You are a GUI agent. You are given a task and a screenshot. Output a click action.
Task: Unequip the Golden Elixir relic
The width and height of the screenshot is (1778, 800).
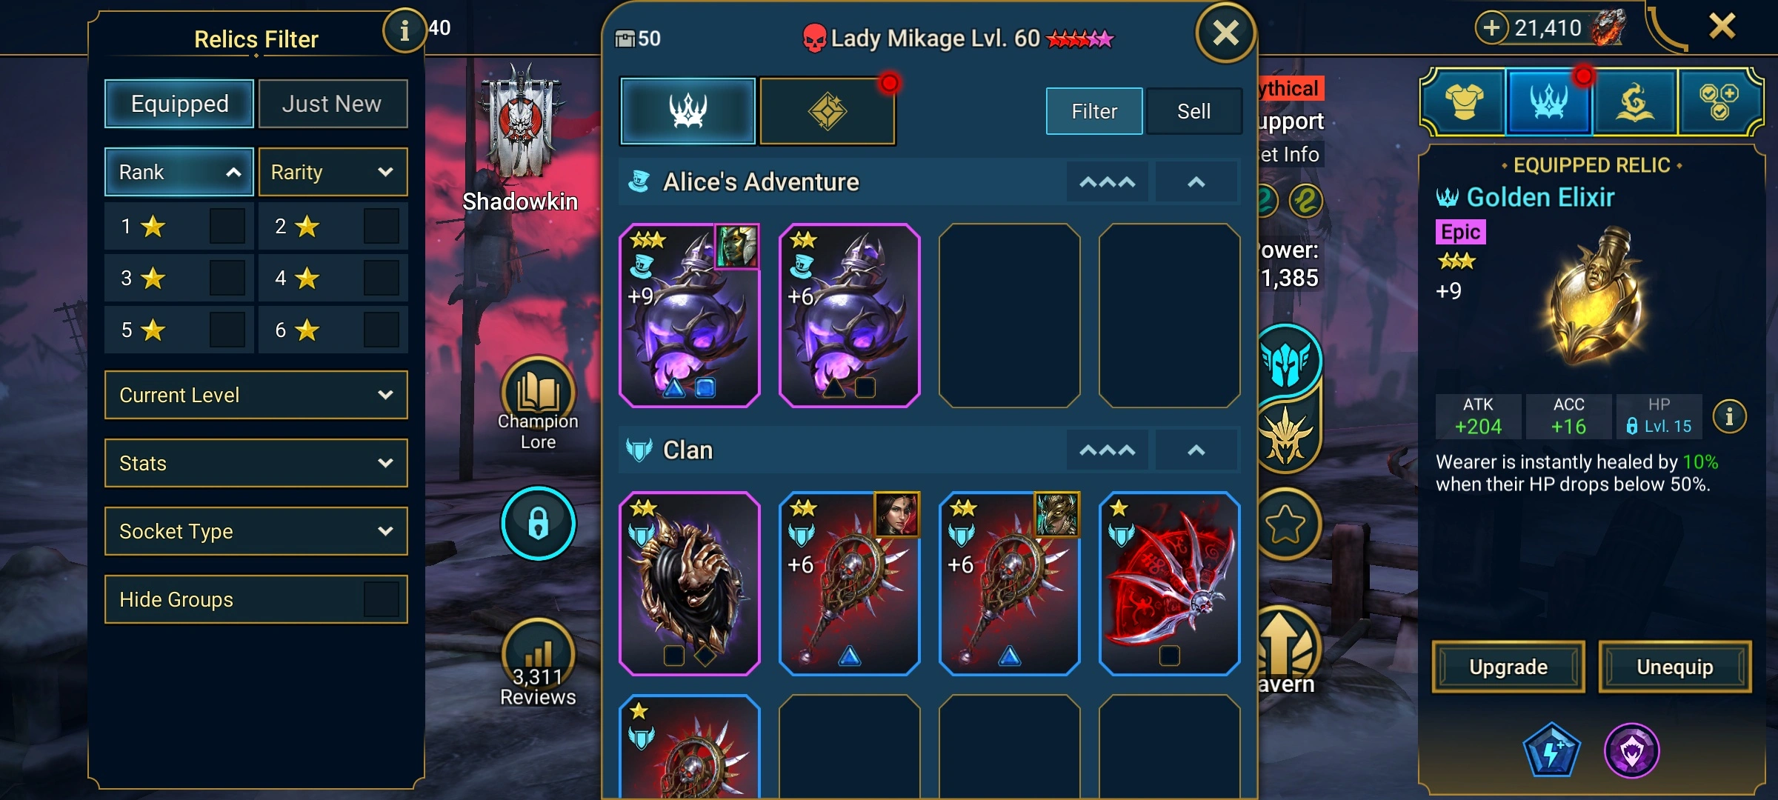point(1674,667)
